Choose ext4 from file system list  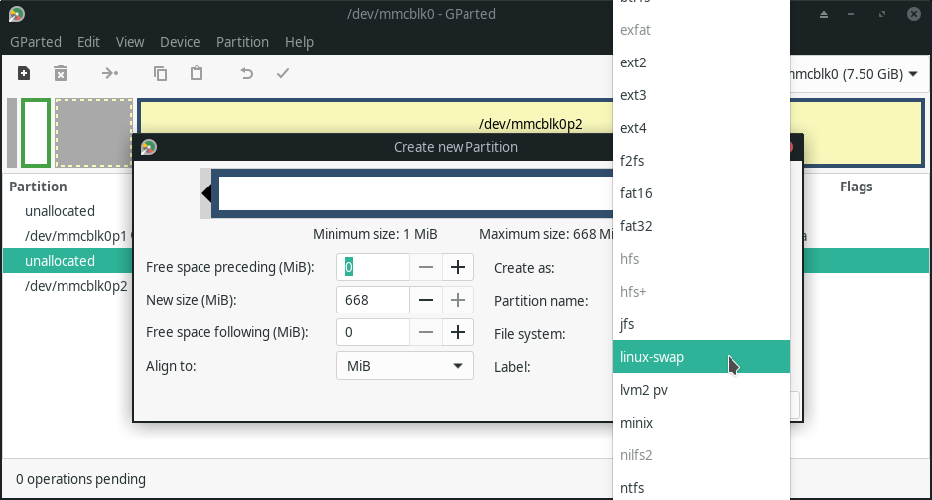point(702,128)
